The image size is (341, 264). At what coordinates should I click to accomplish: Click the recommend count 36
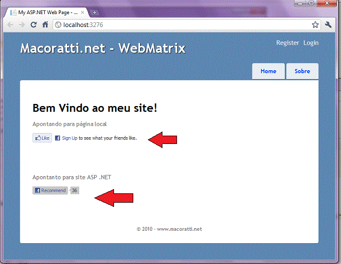[x=74, y=190]
